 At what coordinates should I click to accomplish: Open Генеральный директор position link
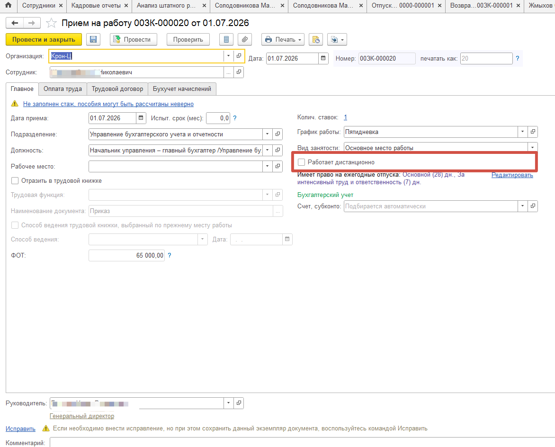click(x=82, y=416)
